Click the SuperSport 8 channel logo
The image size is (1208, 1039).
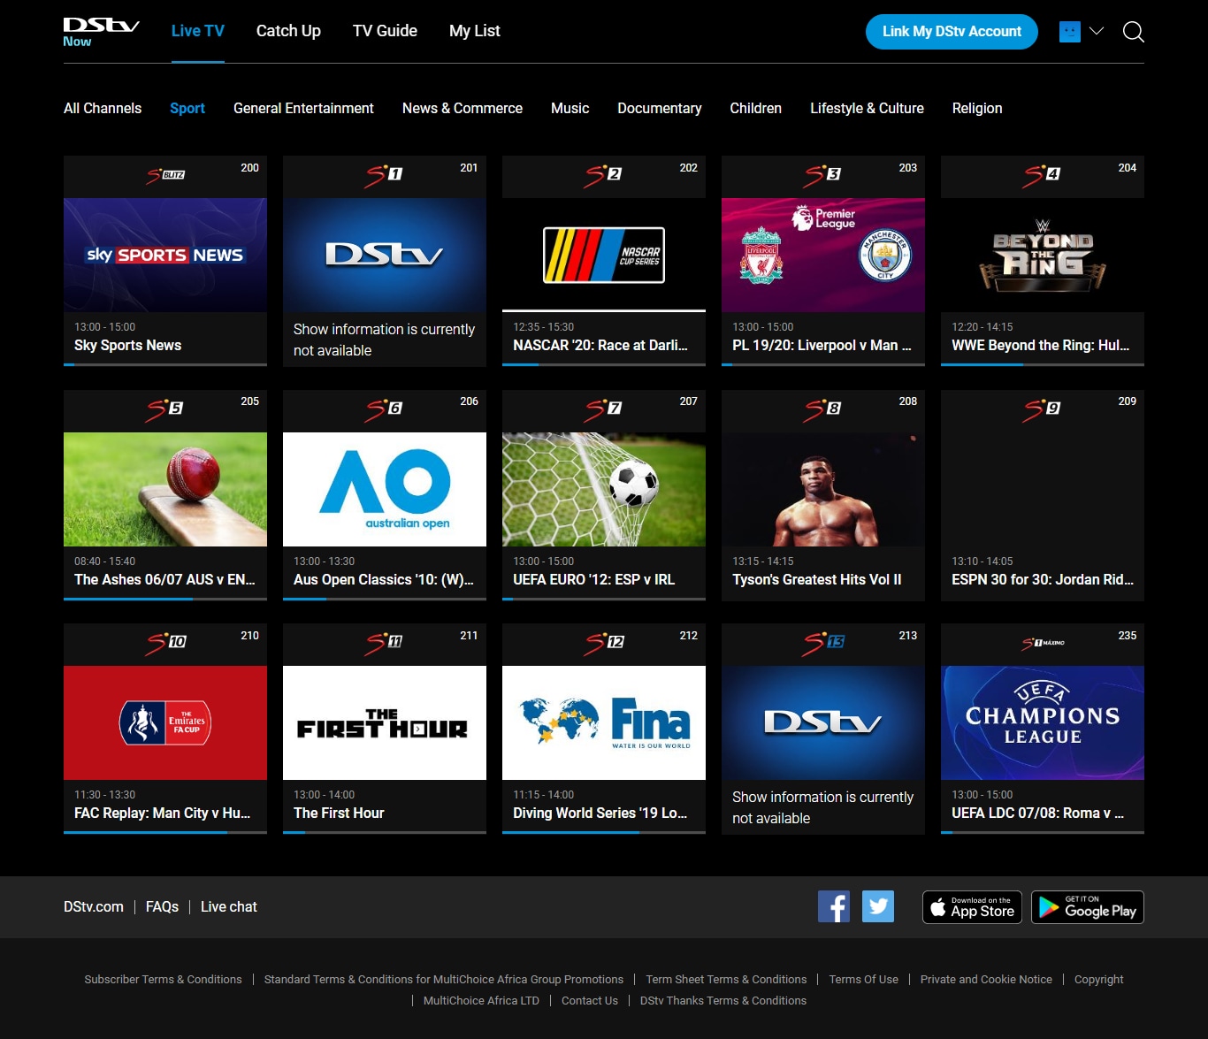click(x=822, y=409)
